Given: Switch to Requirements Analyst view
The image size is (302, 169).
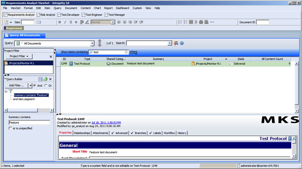Looking at the screenshot, I should pyautogui.click(x=19, y=15).
